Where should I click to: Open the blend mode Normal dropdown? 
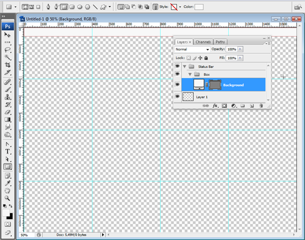point(192,49)
